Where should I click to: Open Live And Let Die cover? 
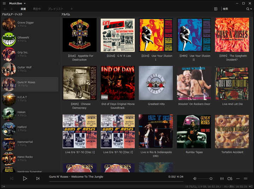(x=232, y=83)
